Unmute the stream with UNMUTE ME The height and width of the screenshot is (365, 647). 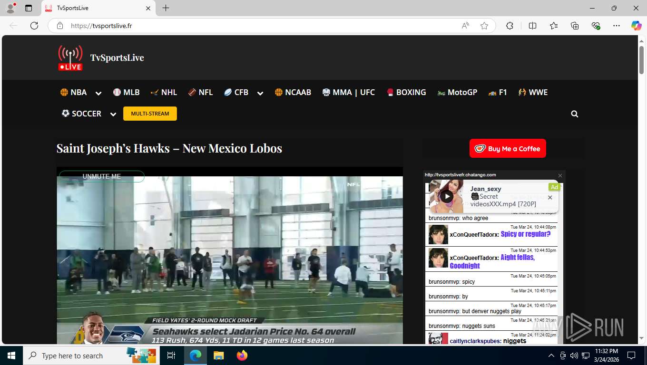coord(101,176)
